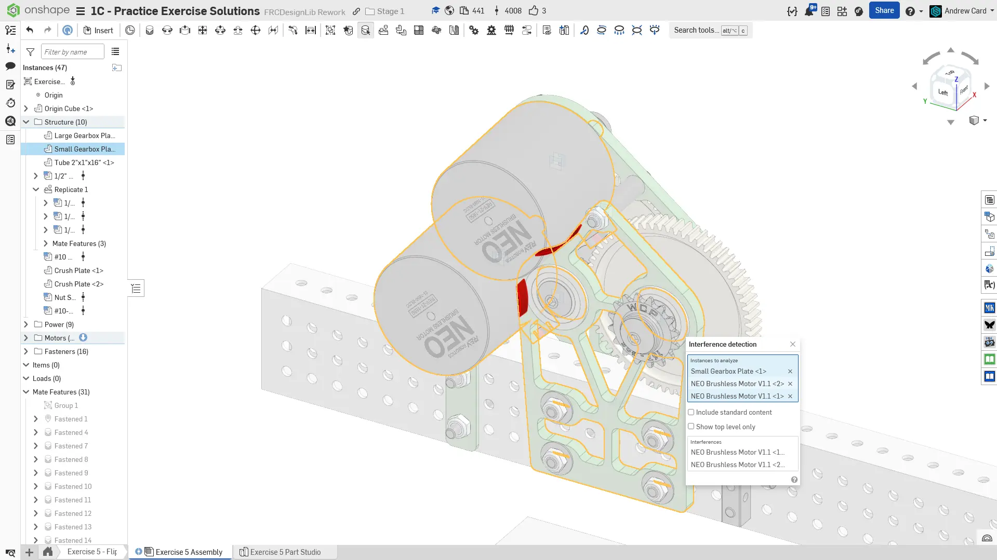997x560 pixels.
Task: Click the Undo arrow in the toolbar
Action: point(30,30)
